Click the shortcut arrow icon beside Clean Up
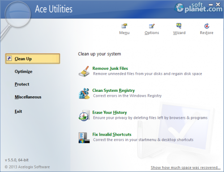Image resolution: width=224 pixels, height=172 pixels. click(x=9, y=58)
